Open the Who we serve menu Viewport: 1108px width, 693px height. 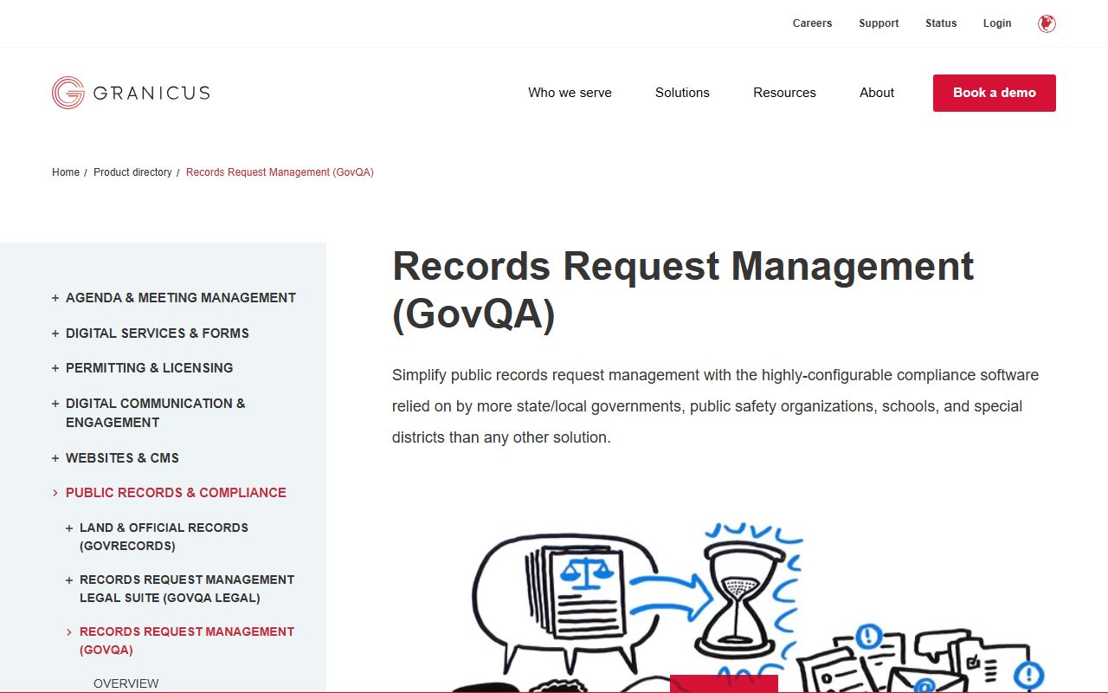(570, 93)
